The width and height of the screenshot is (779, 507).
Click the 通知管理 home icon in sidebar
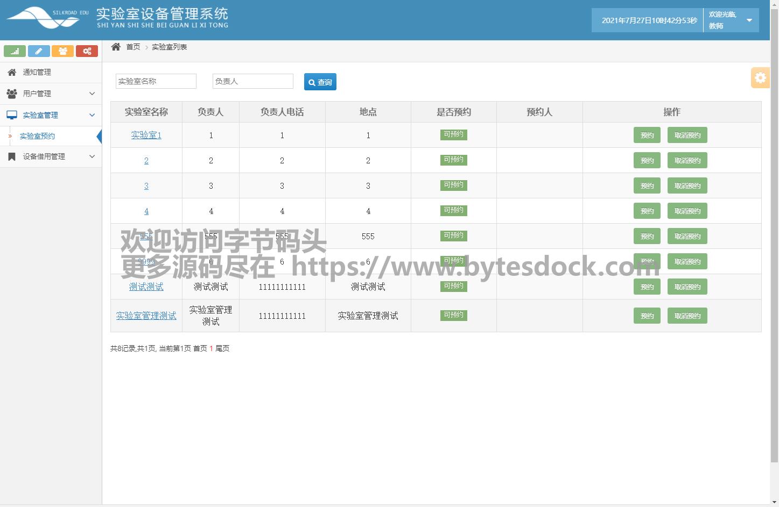[x=12, y=72]
